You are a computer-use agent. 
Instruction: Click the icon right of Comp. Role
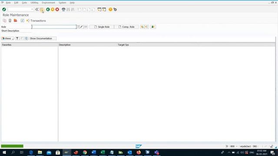pyautogui.click(x=142, y=27)
